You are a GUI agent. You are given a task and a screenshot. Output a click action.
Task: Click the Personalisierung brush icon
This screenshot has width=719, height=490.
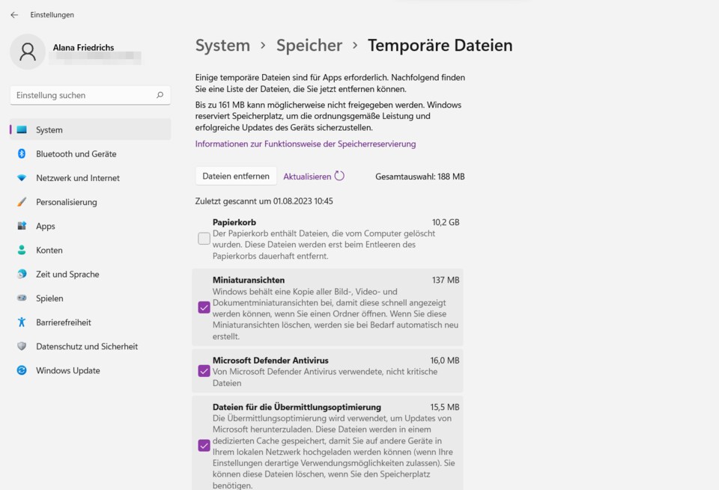pyautogui.click(x=22, y=202)
